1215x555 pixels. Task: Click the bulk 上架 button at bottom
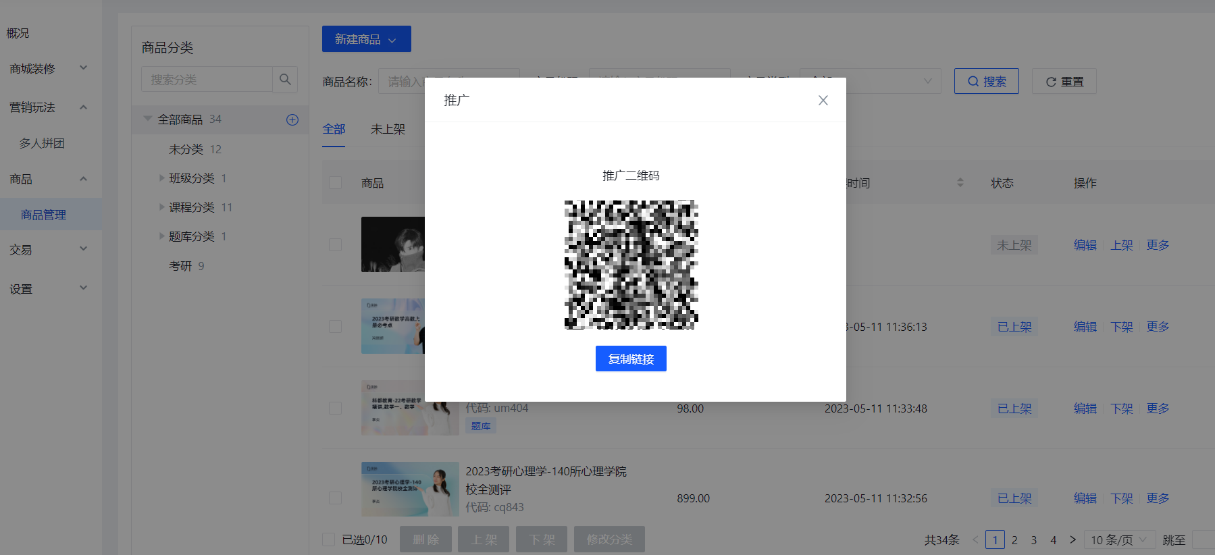(x=484, y=539)
